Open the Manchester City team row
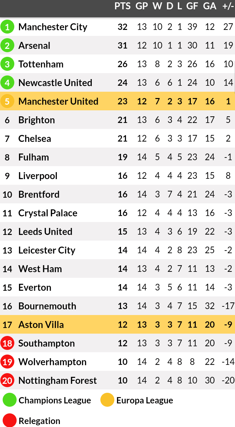This screenshot has height=427, width=235. click(117, 27)
